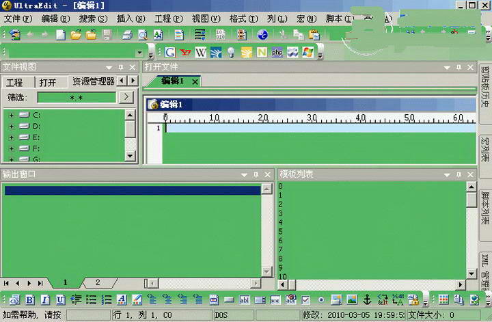Click the 筛选 filter input field
Screen dimensions: 492x322
(76, 97)
